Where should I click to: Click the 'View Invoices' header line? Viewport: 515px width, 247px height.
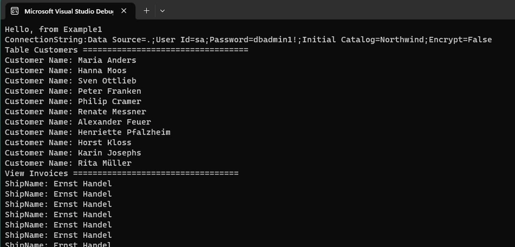pyautogui.click(x=122, y=174)
